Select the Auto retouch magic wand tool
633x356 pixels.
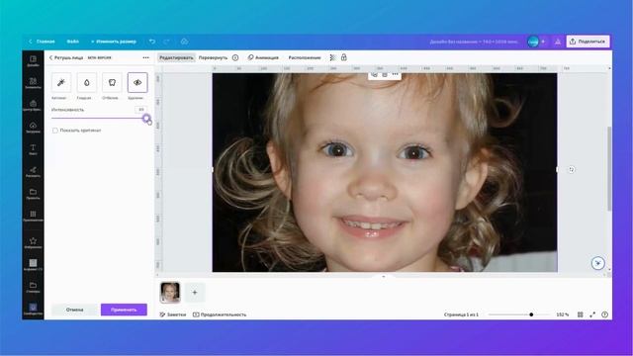click(x=61, y=82)
